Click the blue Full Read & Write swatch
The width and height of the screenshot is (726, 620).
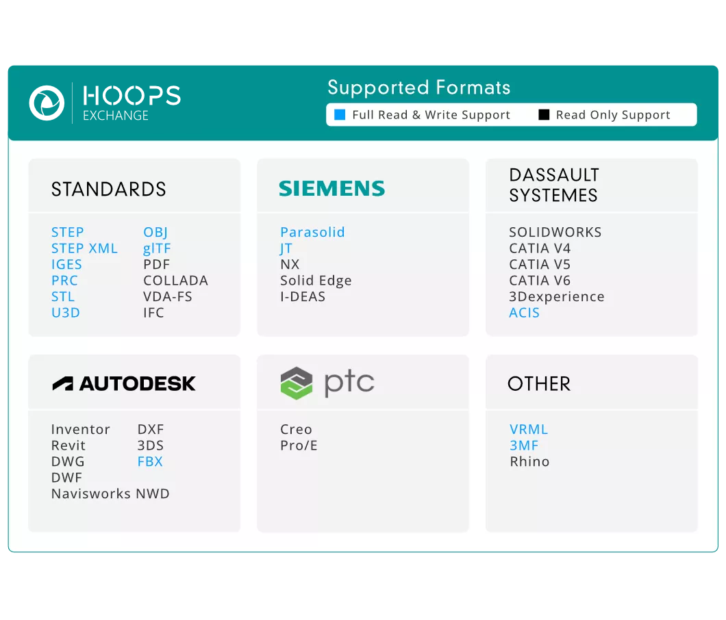(340, 115)
